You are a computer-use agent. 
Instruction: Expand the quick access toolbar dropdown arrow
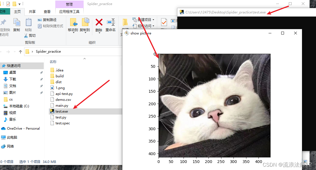point(20,4)
